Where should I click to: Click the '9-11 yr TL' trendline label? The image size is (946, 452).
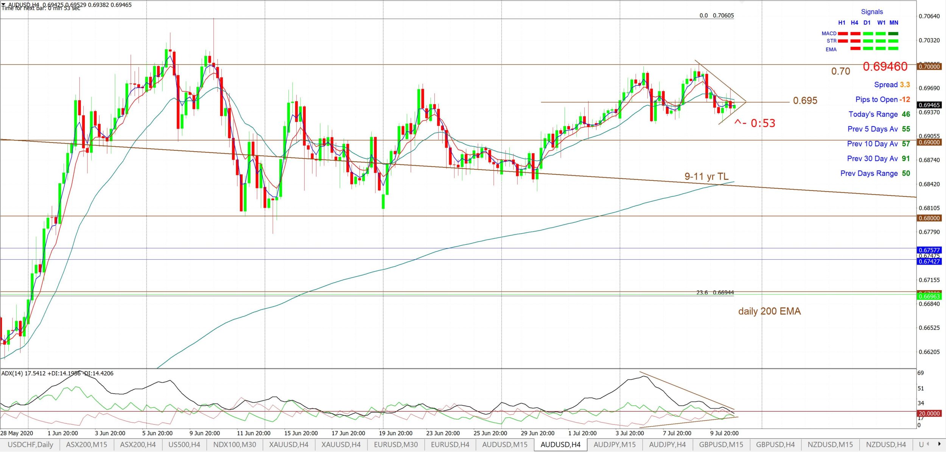click(x=706, y=176)
